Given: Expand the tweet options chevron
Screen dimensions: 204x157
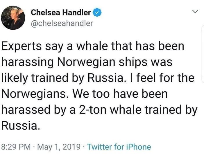Looking at the screenshot, I should click(x=195, y=11).
